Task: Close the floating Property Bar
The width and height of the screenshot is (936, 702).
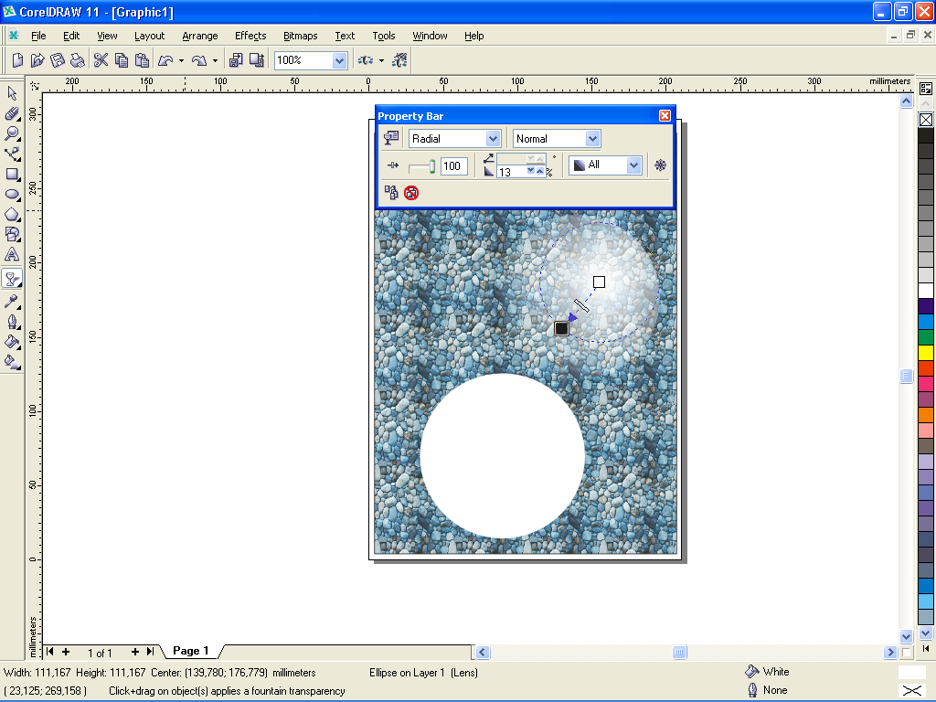Action: (x=665, y=116)
